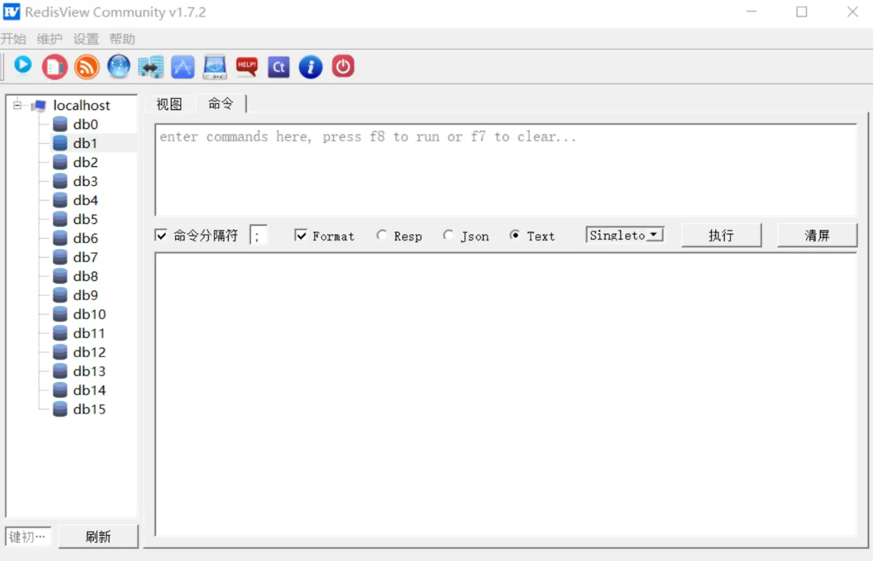Click the blue network globe toolbar icon
The image size is (877, 561).
(x=119, y=67)
